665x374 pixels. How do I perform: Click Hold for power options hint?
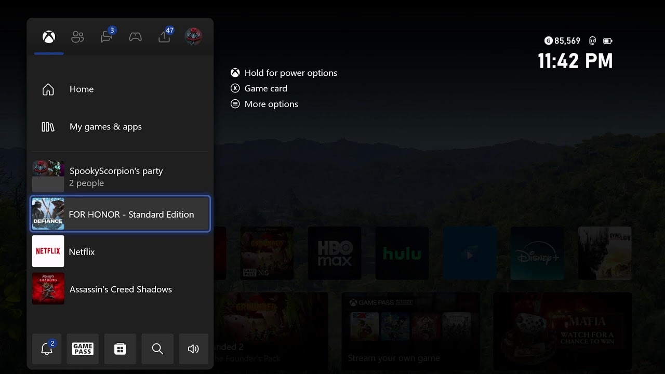click(x=284, y=73)
